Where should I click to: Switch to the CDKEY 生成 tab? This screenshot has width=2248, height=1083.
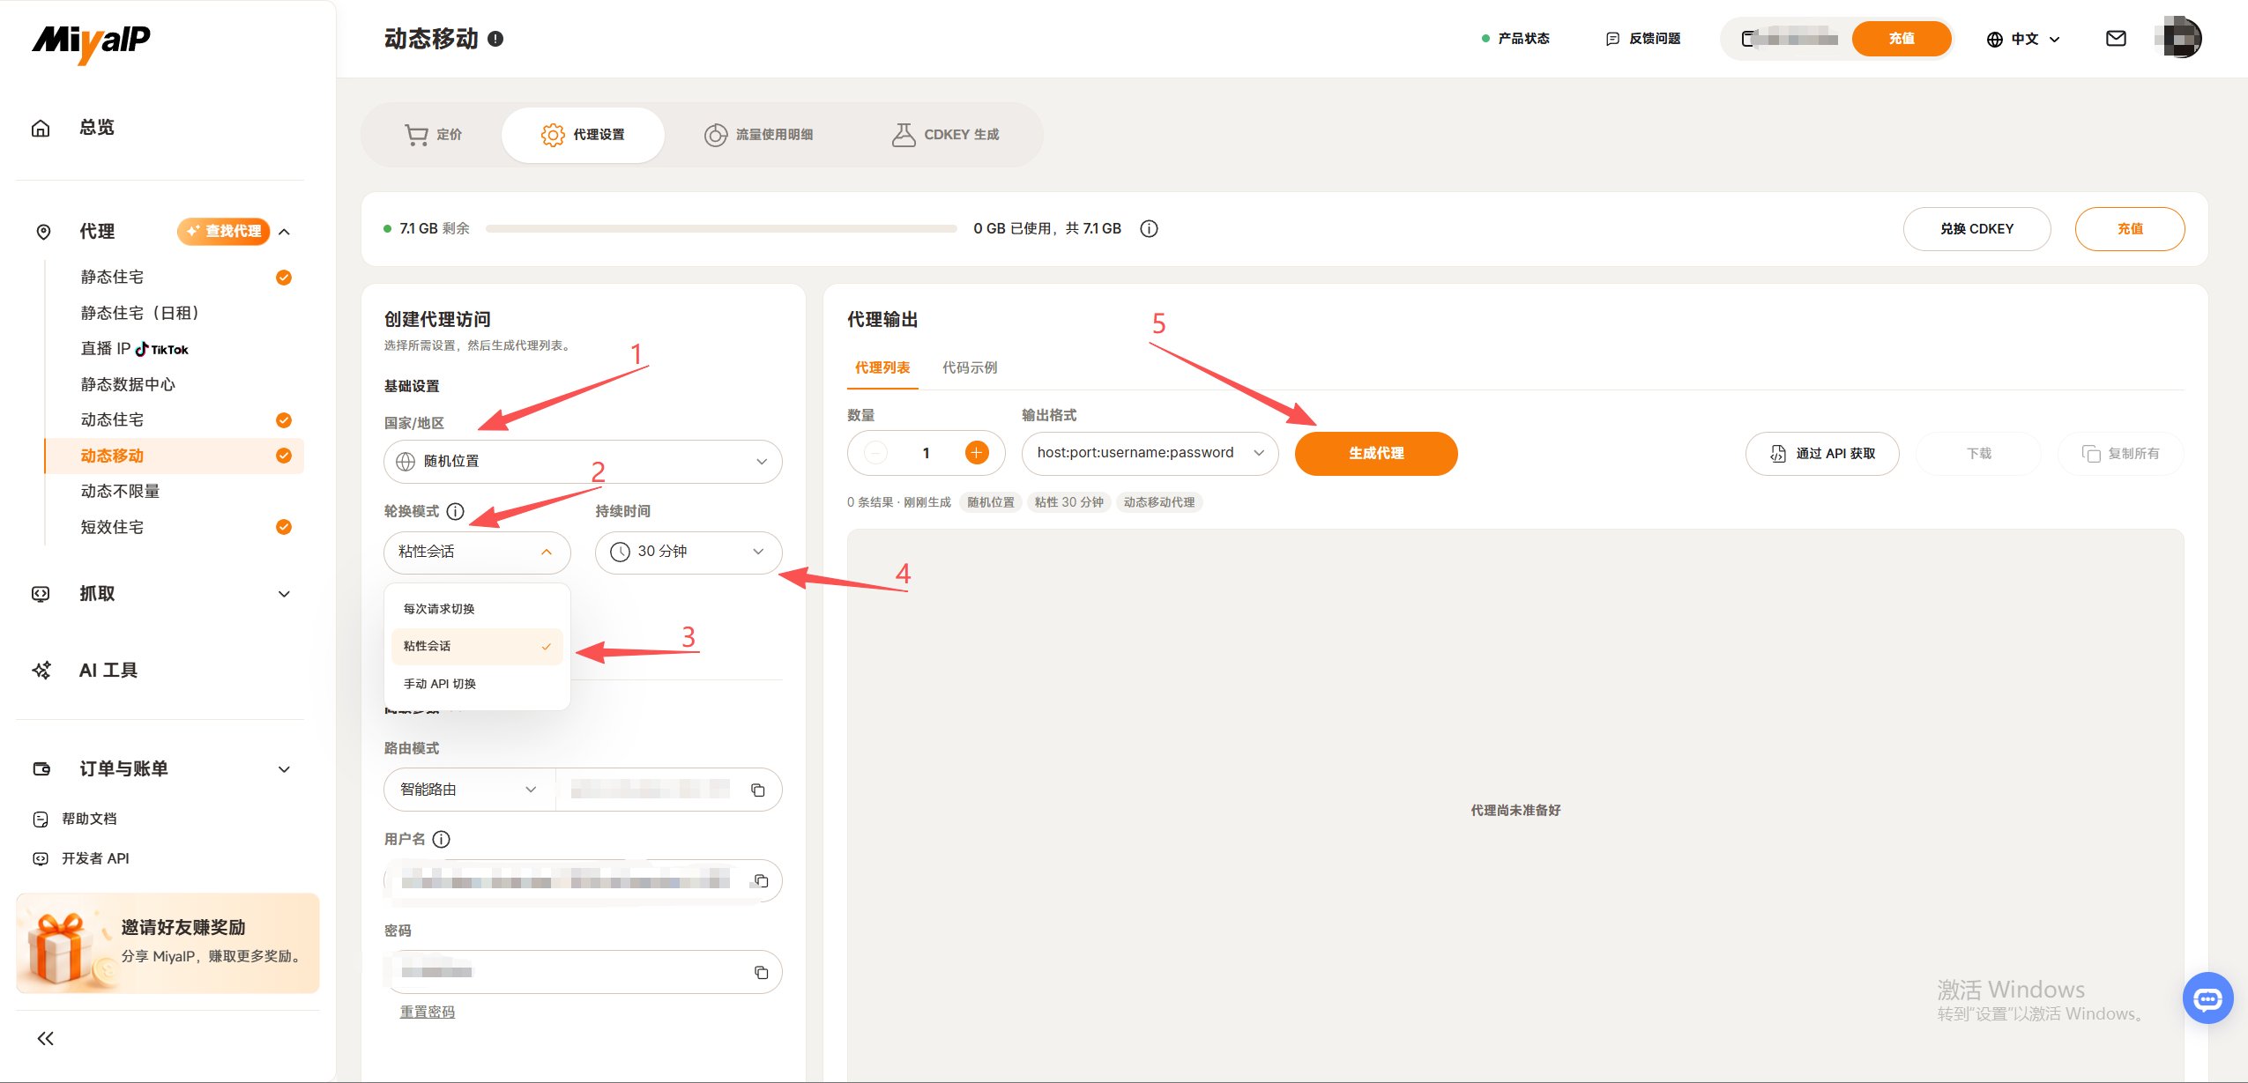[945, 135]
